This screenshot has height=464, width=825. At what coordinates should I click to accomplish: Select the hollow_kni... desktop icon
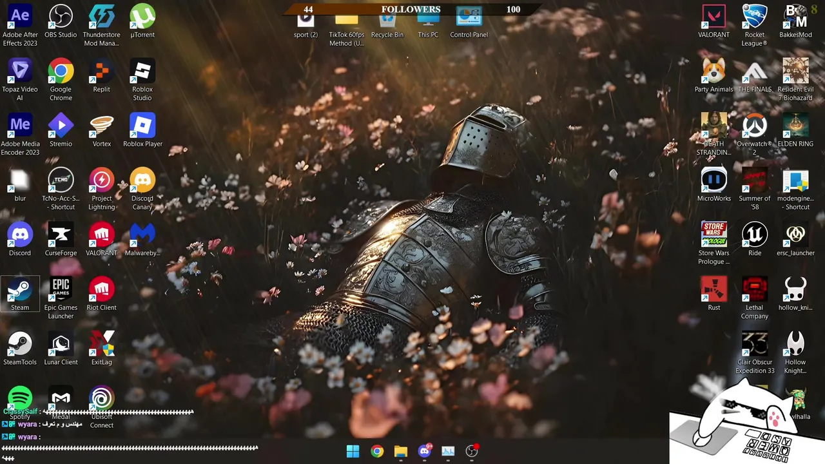tap(795, 294)
